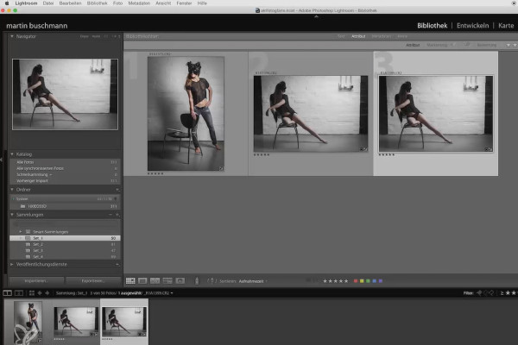
Task: Click badge icon on third grid photo
Action: (x=489, y=149)
